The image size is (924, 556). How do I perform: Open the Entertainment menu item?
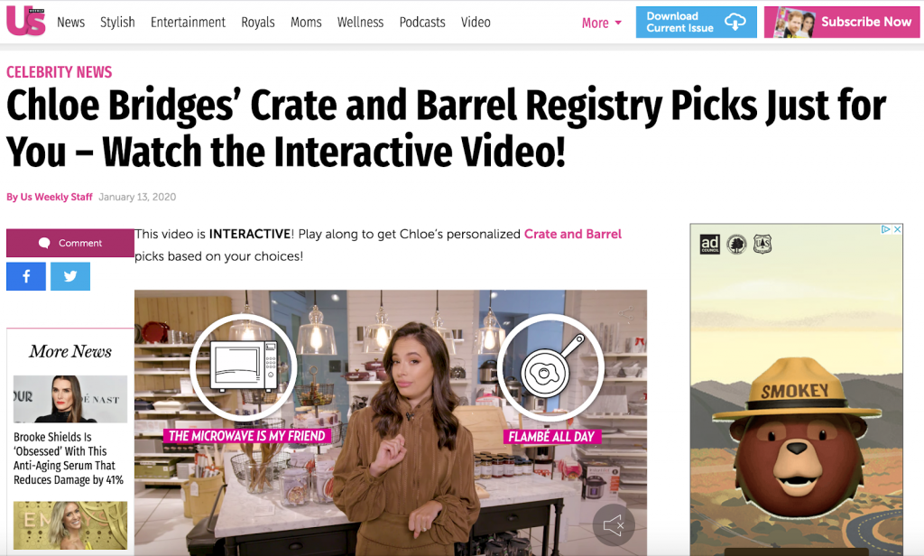click(x=188, y=23)
